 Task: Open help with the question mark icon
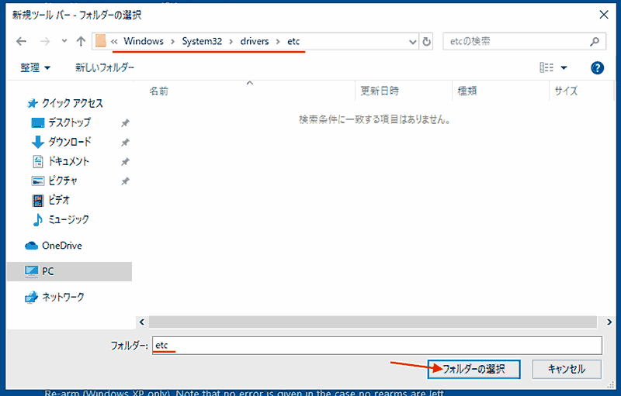597,68
